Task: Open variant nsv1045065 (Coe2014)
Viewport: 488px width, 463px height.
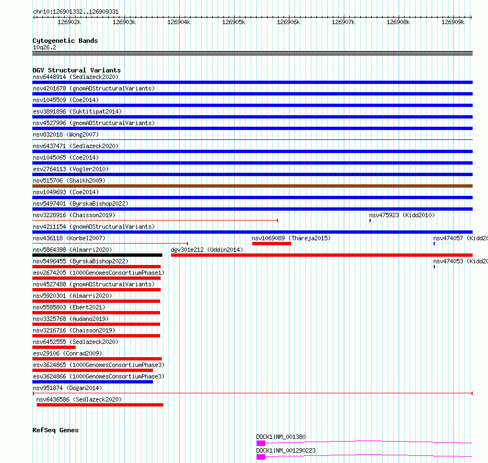Action: tap(66, 157)
